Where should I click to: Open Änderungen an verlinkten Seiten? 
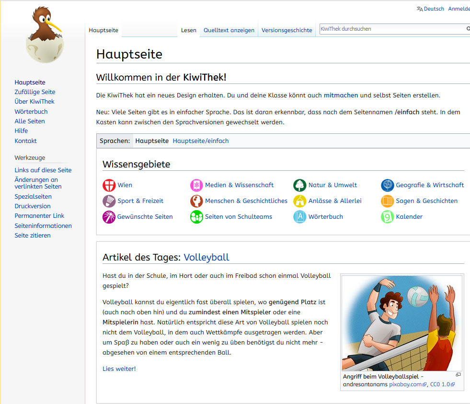coord(38,183)
